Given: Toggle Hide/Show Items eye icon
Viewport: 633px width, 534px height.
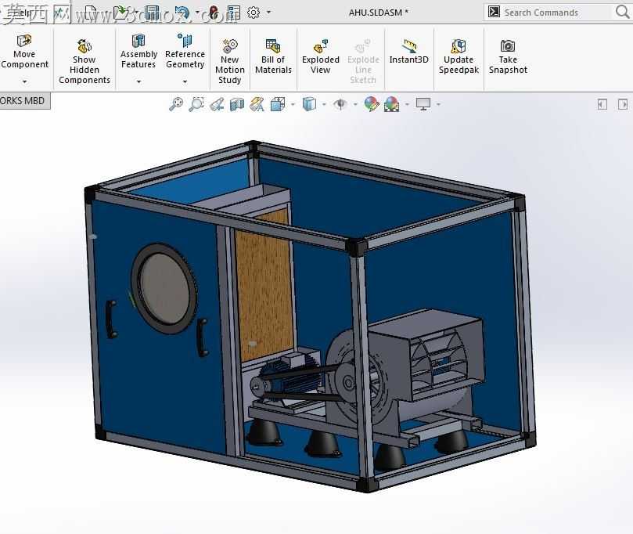Looking at the screenshot, I should (340, 104).
